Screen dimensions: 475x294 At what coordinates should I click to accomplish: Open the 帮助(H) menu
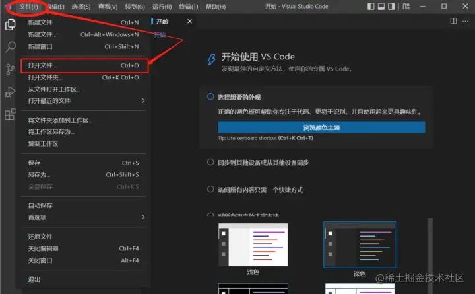[x=215, y=7]
